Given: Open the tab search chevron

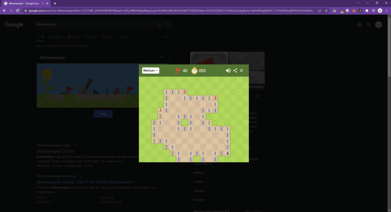Looking at the screenshot, I should [x=358, y=3].
